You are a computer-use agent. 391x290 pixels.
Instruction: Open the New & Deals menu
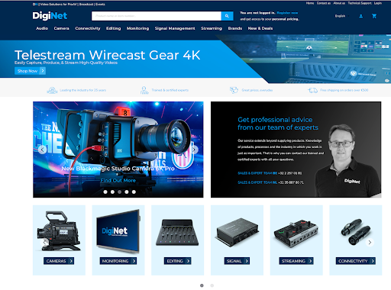tap(260, 28)
